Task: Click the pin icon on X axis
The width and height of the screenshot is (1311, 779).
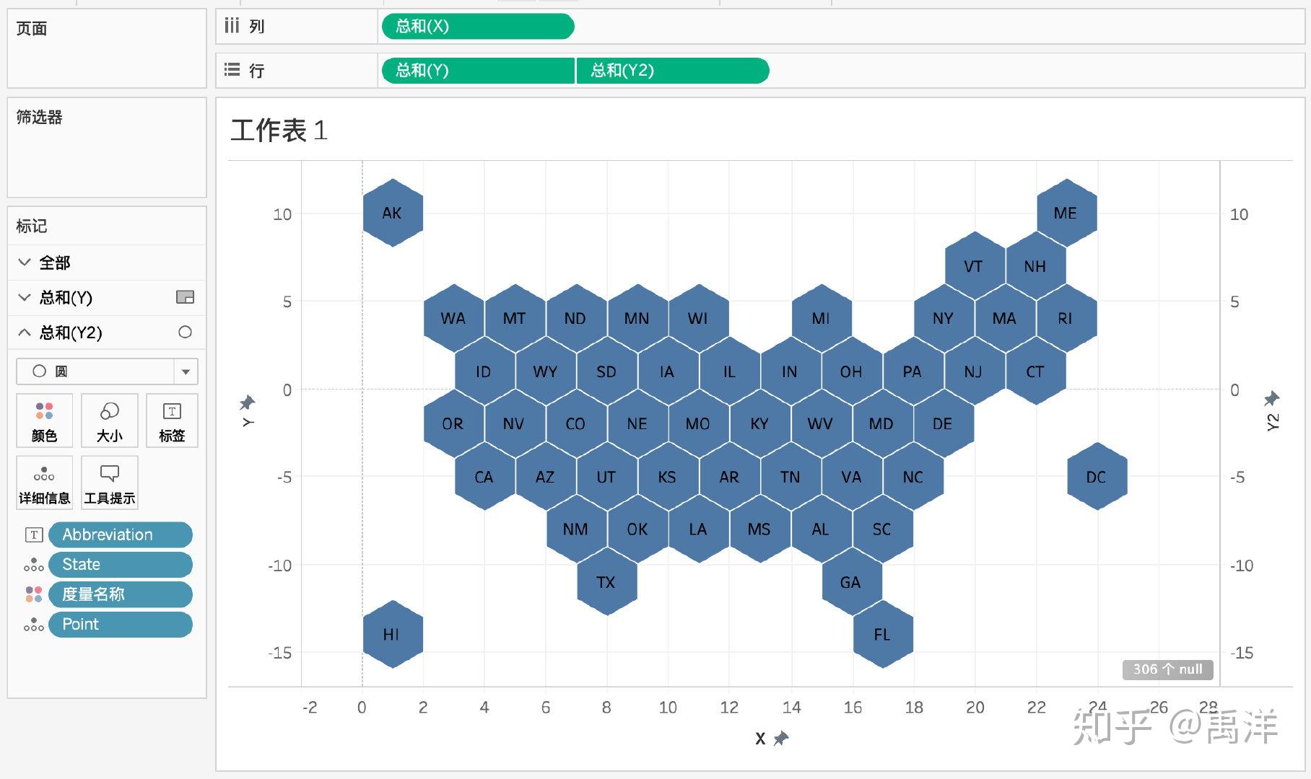Action: click(780, 738)
